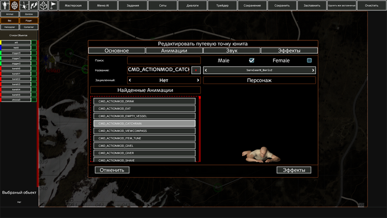Select the brain AI icon

14,5
